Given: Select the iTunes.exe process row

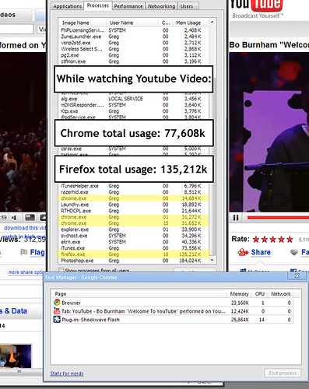Looking at the screenshot, I should (134, 248).
